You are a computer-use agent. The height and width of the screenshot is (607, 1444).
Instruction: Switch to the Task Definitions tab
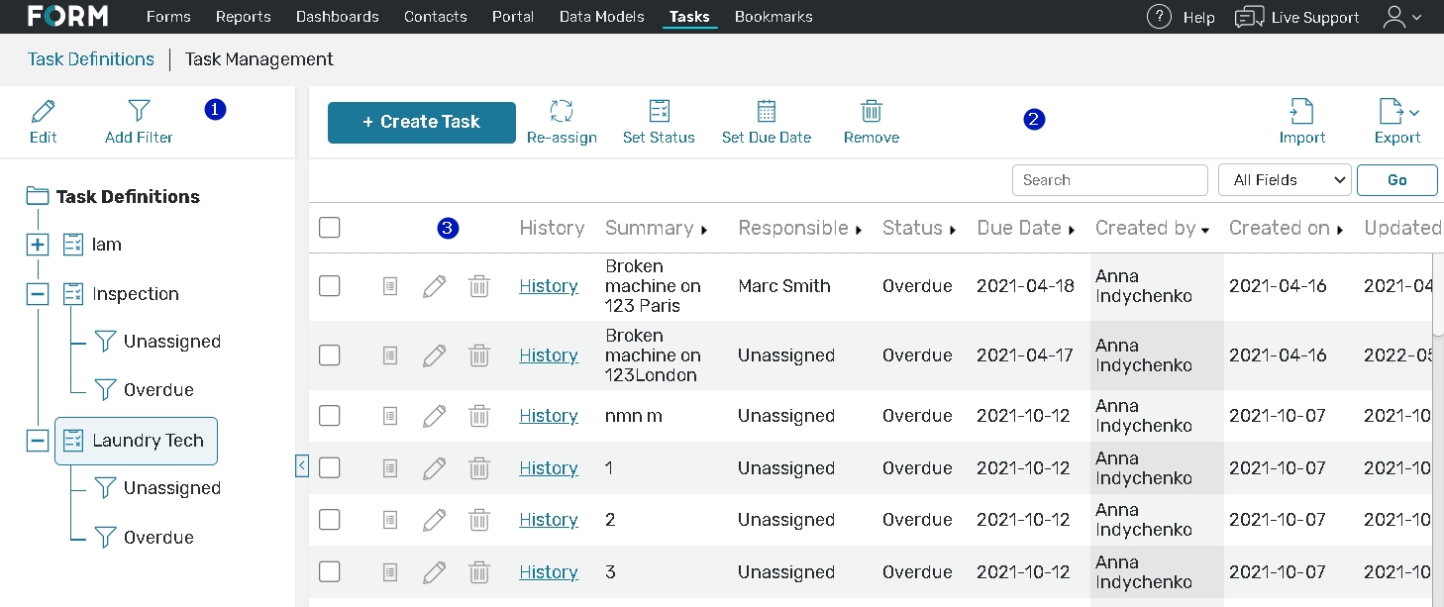point(91,59)
